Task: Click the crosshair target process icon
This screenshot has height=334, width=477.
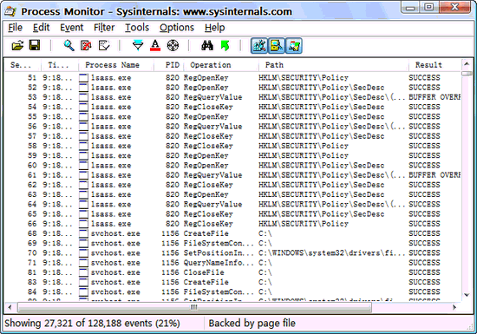Action: (173, 46)
